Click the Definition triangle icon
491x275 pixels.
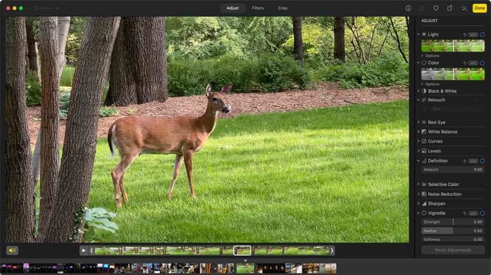pos(424,161)
